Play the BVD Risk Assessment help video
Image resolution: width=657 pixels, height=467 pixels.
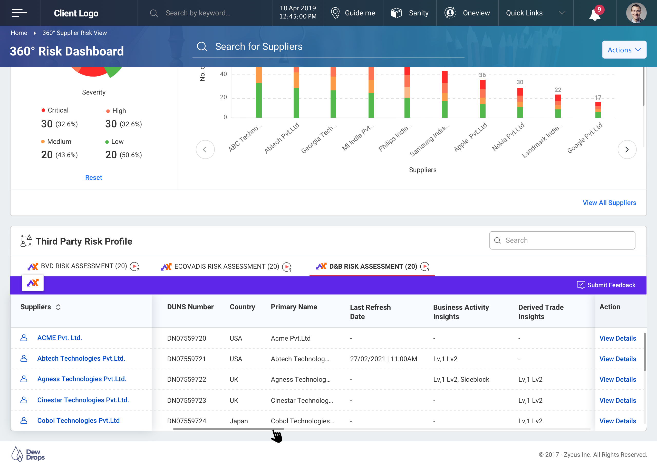tap(134, 267)
